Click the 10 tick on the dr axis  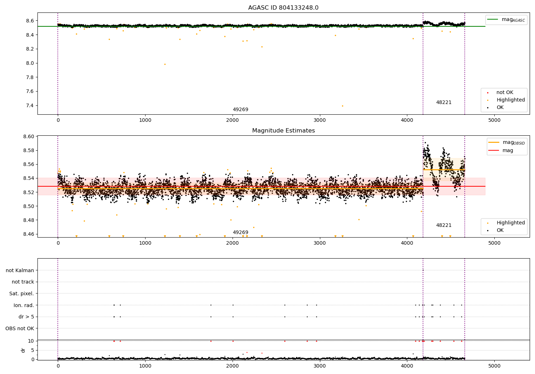click(31, 341)
